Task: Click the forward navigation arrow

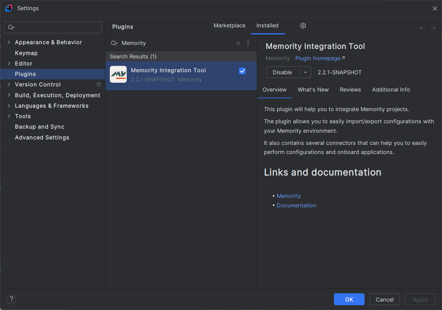Action: pos(433,28)
